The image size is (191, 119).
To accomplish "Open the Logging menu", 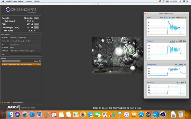I will [x=28, y=1].
